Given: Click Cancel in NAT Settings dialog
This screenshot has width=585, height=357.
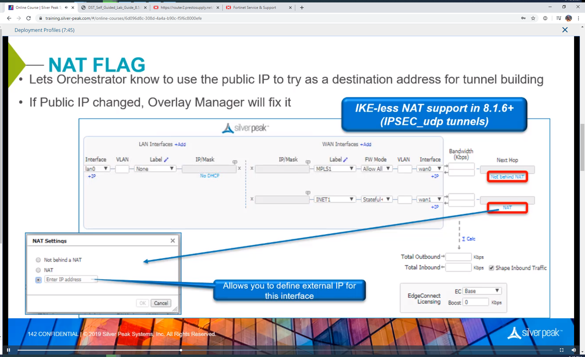Looking at the screenshot, I should tap(161, 303).
